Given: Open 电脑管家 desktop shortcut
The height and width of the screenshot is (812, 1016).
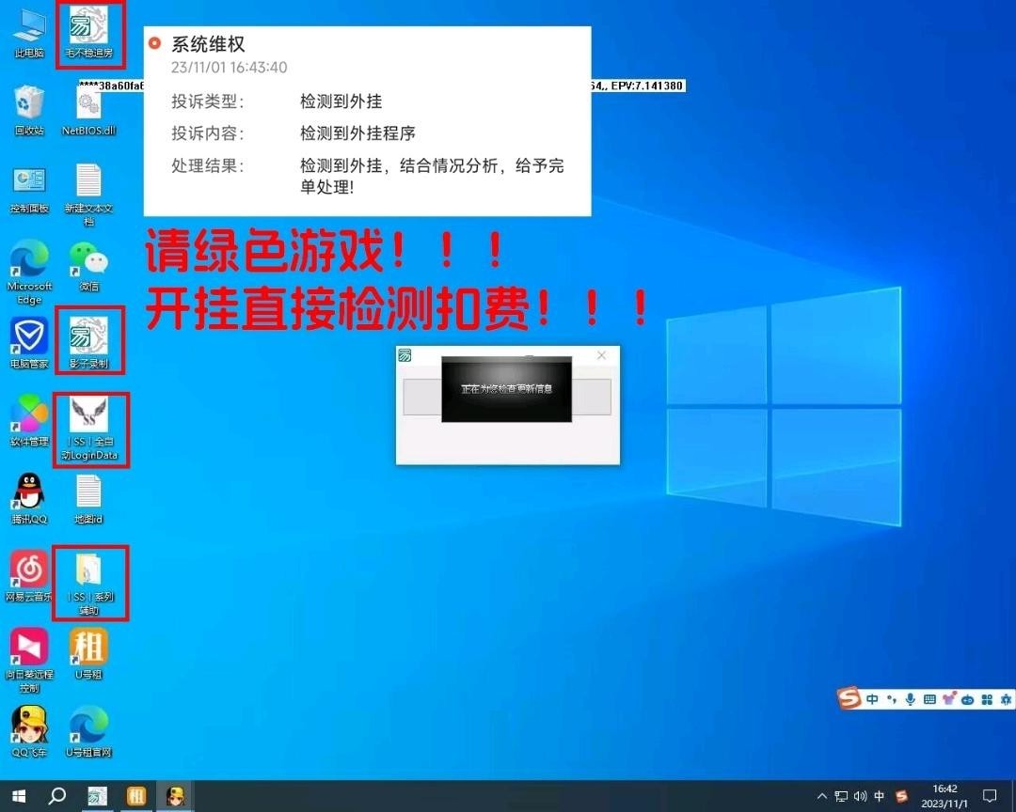Looking at the screenshot, I should 29,336.
